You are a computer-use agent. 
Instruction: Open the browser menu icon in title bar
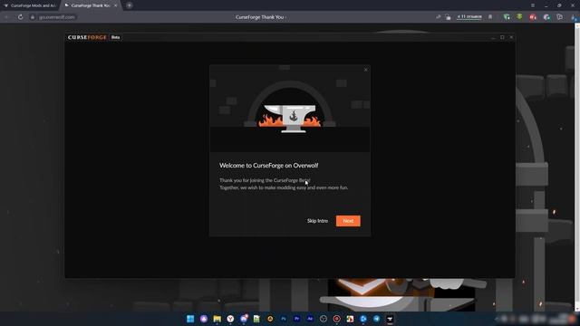coord(533,5)
